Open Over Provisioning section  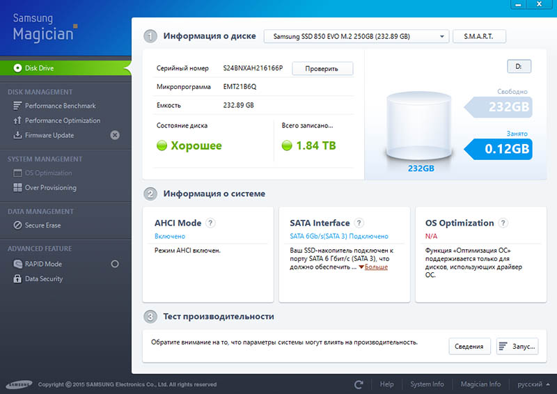tap(50, 187)
